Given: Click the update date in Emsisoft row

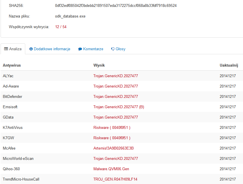Looking at the screenshot, I should (228, 107).
